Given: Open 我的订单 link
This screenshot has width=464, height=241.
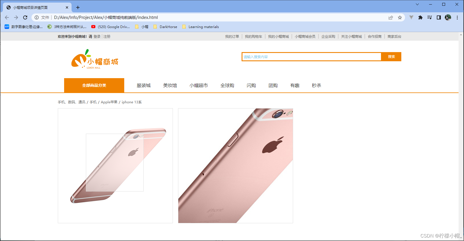Looking at the screenshot, I should pyautogui.click(x=232, y=37).
